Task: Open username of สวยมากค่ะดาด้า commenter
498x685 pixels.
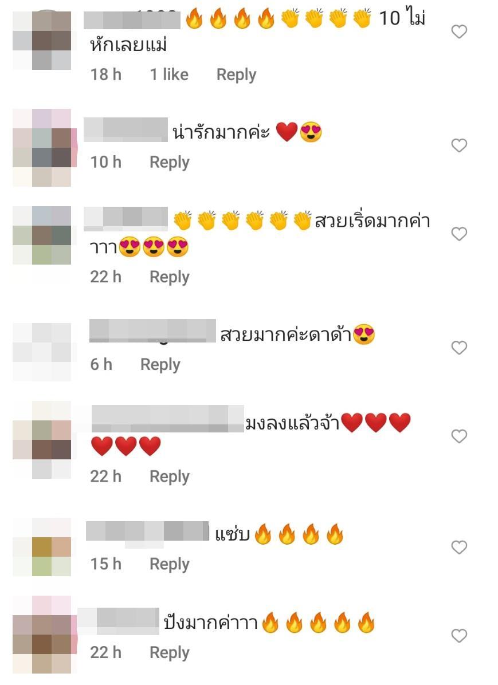Action: coord(152,330)
